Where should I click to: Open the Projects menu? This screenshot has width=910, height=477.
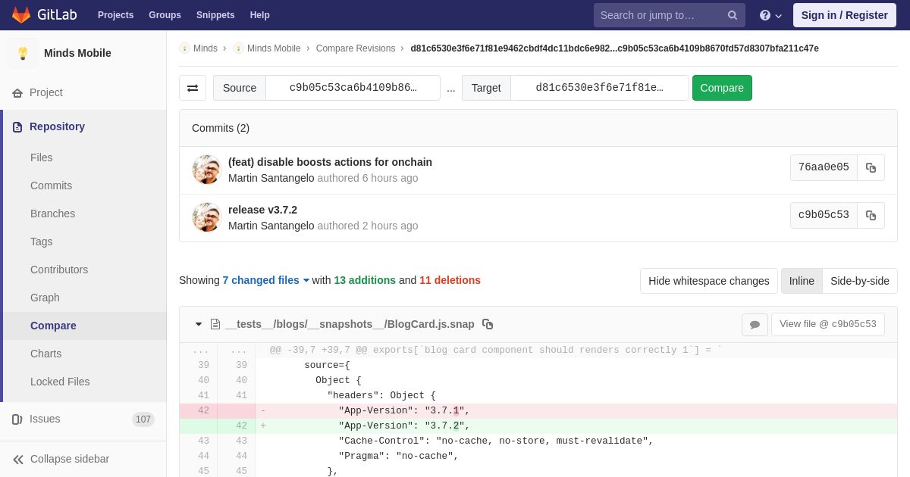click(x=115, y=15)
